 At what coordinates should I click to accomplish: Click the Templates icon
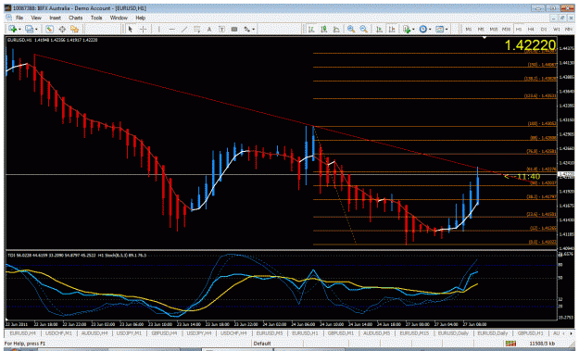[x=439, y=29]
